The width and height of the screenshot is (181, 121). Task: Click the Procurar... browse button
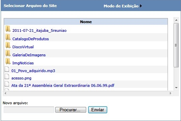pyautogui.click(x=71, y=110)
